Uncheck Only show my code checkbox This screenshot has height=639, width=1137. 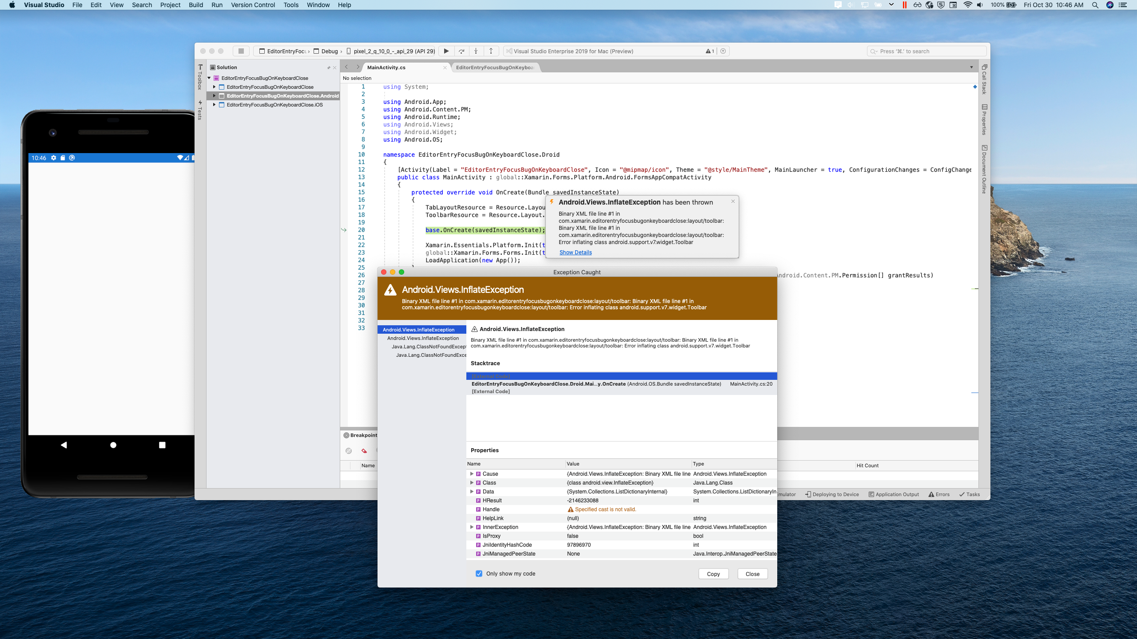pyautogui.click(x=479, y=573)
